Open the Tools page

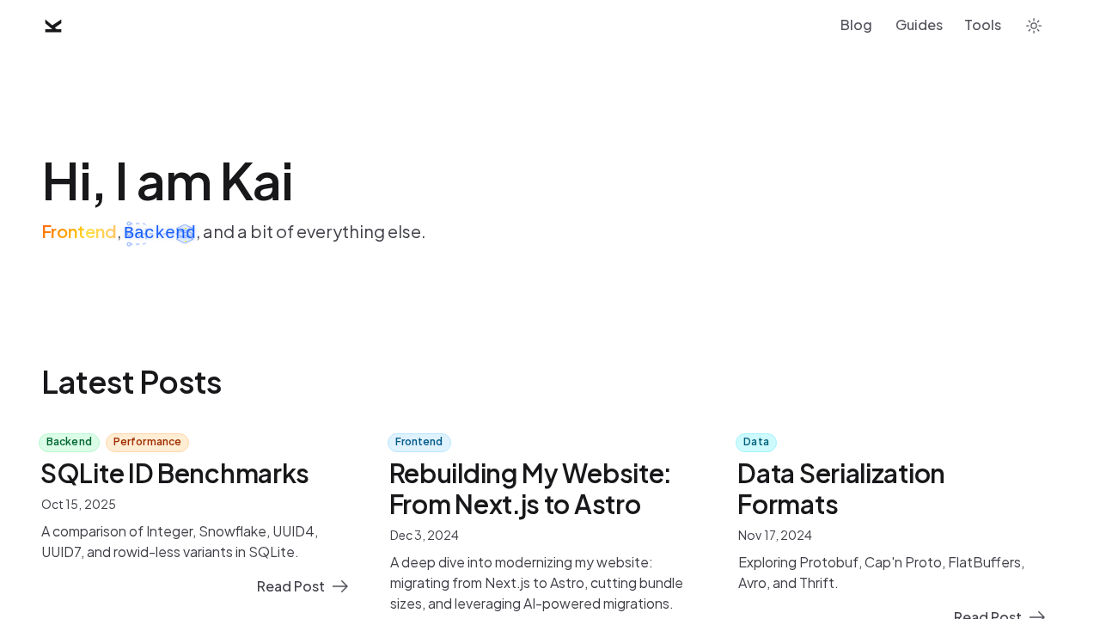coord(982,23)
